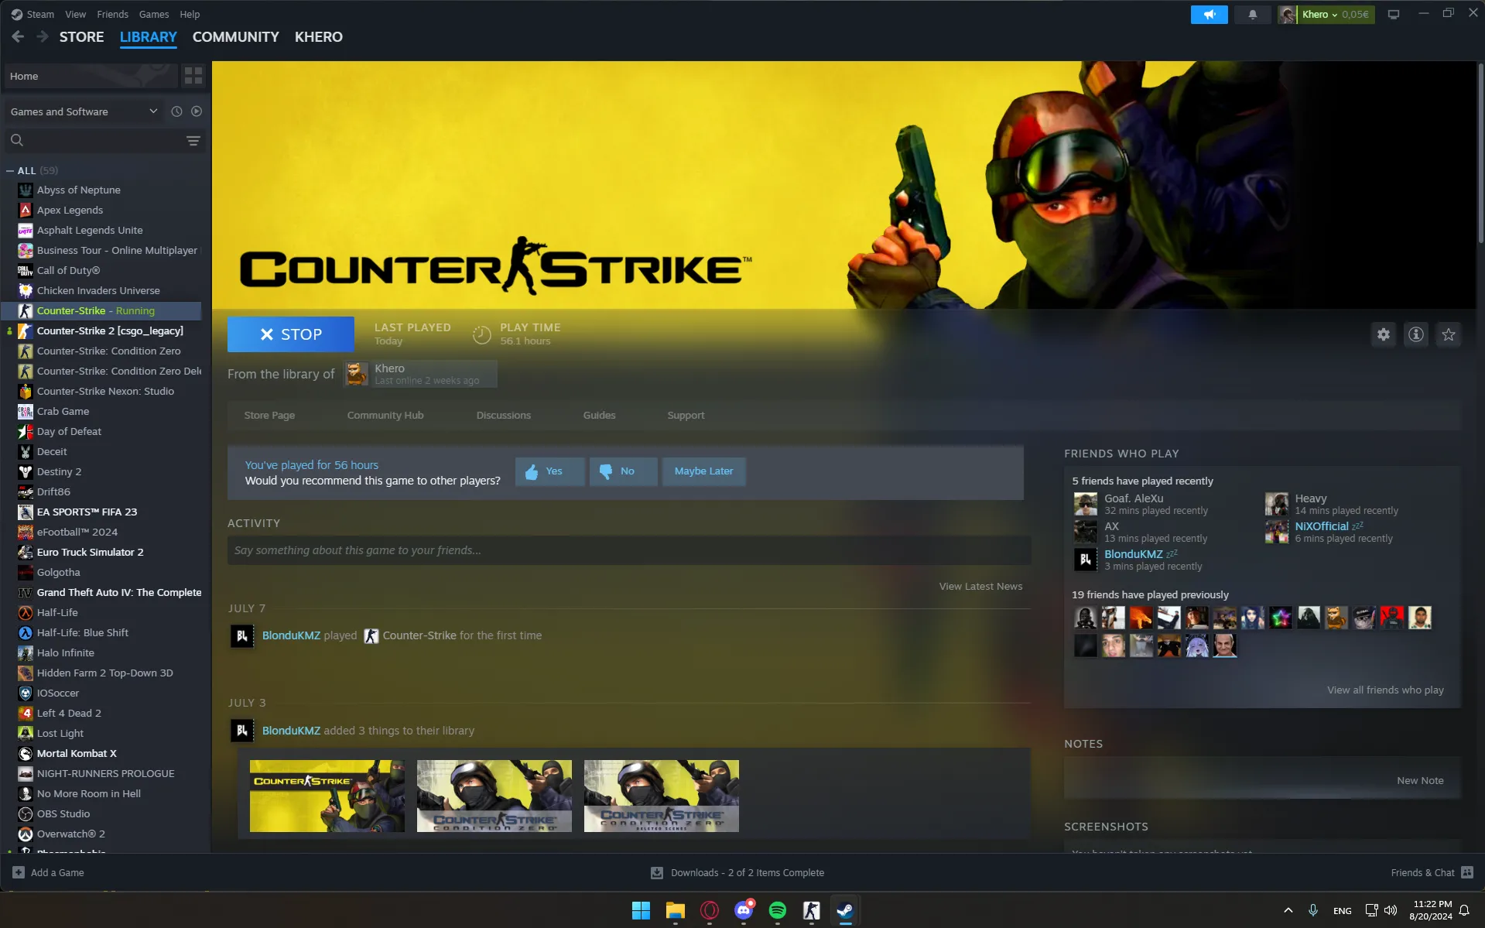Switch library to grid collections view
The image size is (1485, 928).
coord(193,76)
